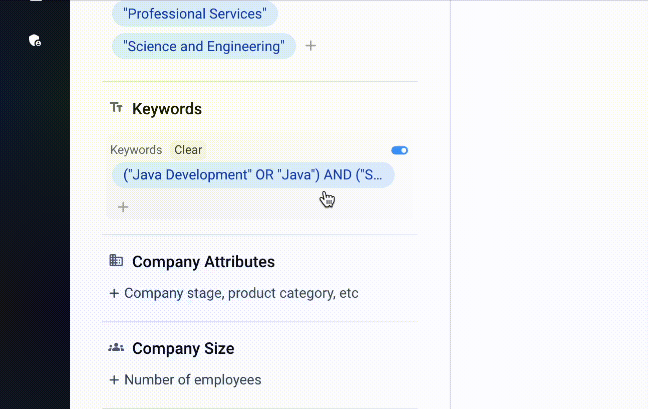Image resolution: width=648 pixels, height=409 pixels.
Task: Click the people icon beside Company Size
Action: click(x=116, y=347)
